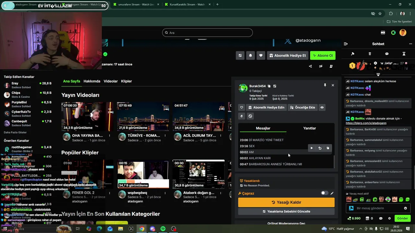This screenshot has width=415, height=233.
Task: Switch to the Yanıtlar tab
Action: tap(310, 128)
